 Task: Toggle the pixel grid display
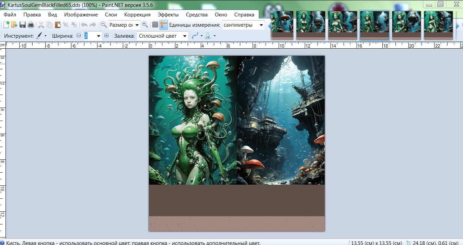pyautogui.click(x=155, y=25)
